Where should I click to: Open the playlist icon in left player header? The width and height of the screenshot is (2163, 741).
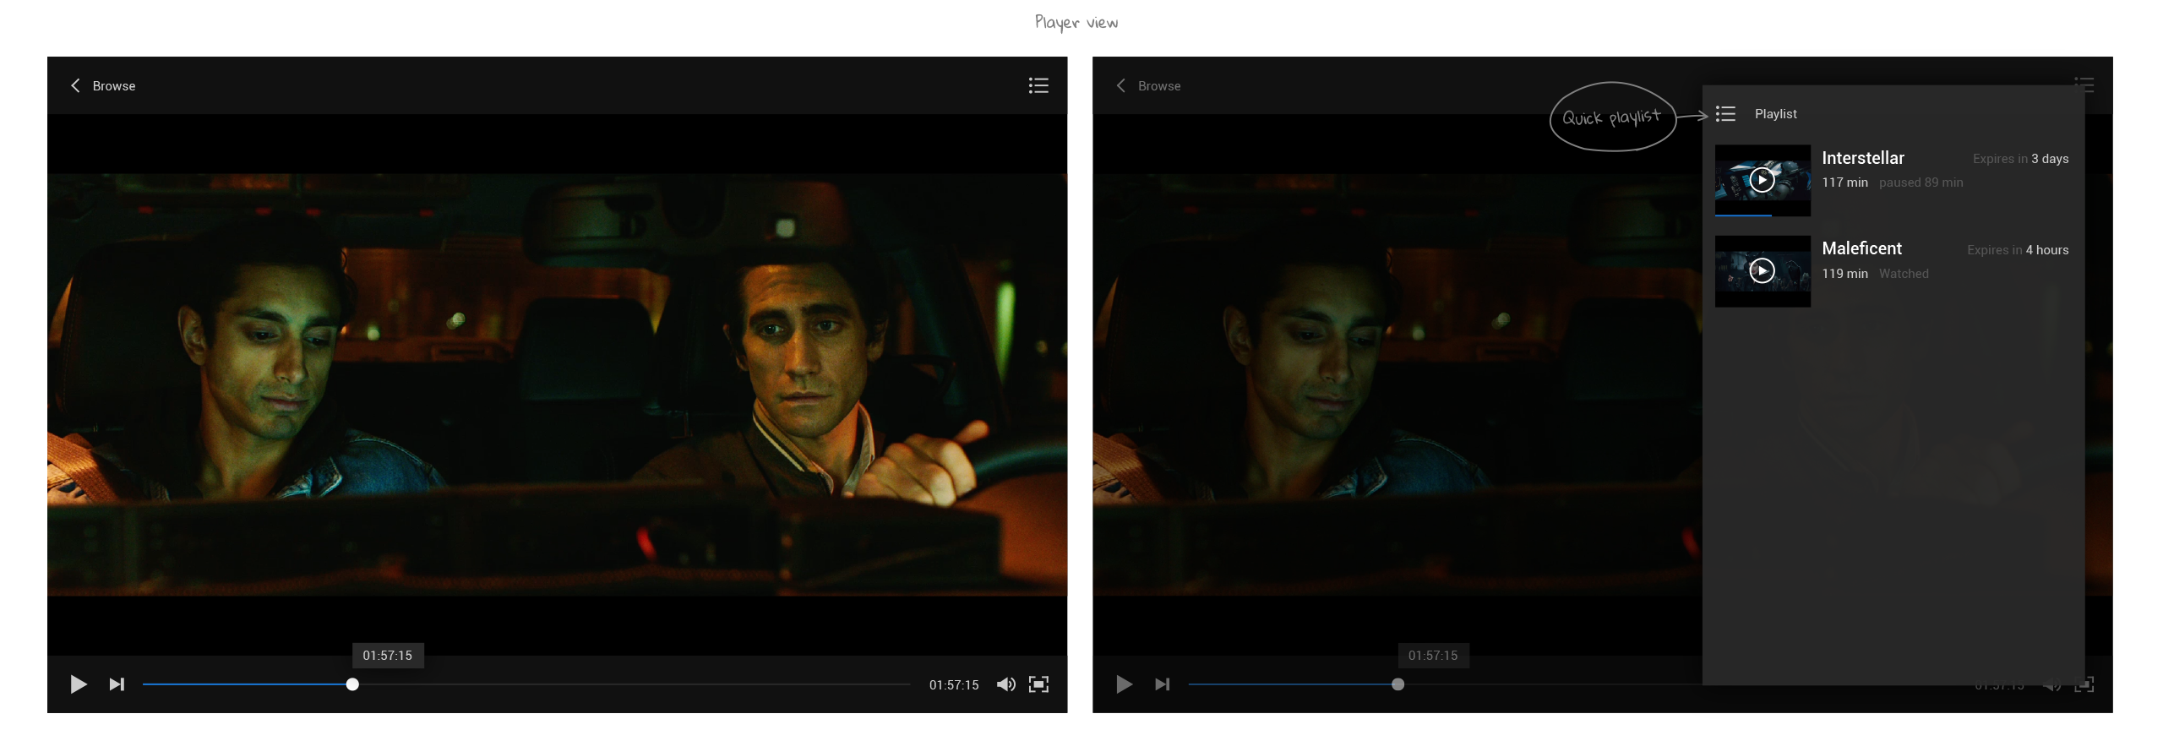pyautogui.click(x=1038, y=85)
